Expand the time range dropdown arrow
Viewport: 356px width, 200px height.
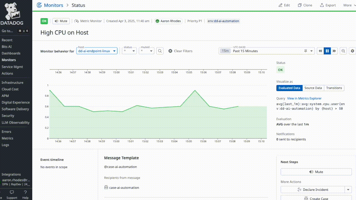click(311, 51)
